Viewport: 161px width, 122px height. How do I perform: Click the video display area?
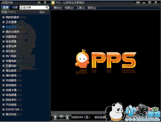(x=105, y=60)
